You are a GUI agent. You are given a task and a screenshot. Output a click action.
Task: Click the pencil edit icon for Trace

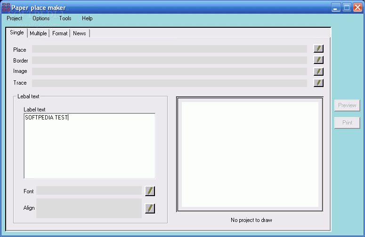[318, 83]
